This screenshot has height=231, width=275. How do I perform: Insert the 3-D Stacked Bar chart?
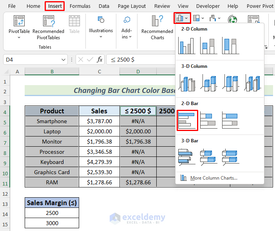click(208, 157)
